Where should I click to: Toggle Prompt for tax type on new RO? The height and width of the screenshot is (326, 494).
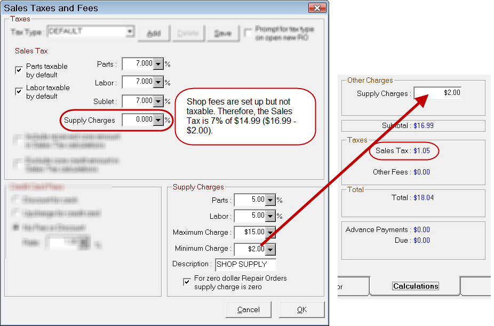248,33
